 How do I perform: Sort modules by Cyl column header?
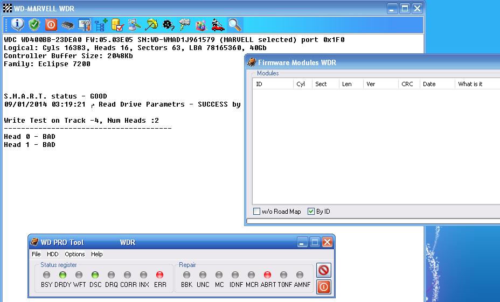pyautogui.click(x=303, y=84)
